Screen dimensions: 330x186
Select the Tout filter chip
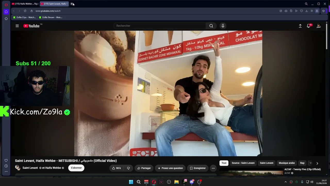tap(224, 163)
